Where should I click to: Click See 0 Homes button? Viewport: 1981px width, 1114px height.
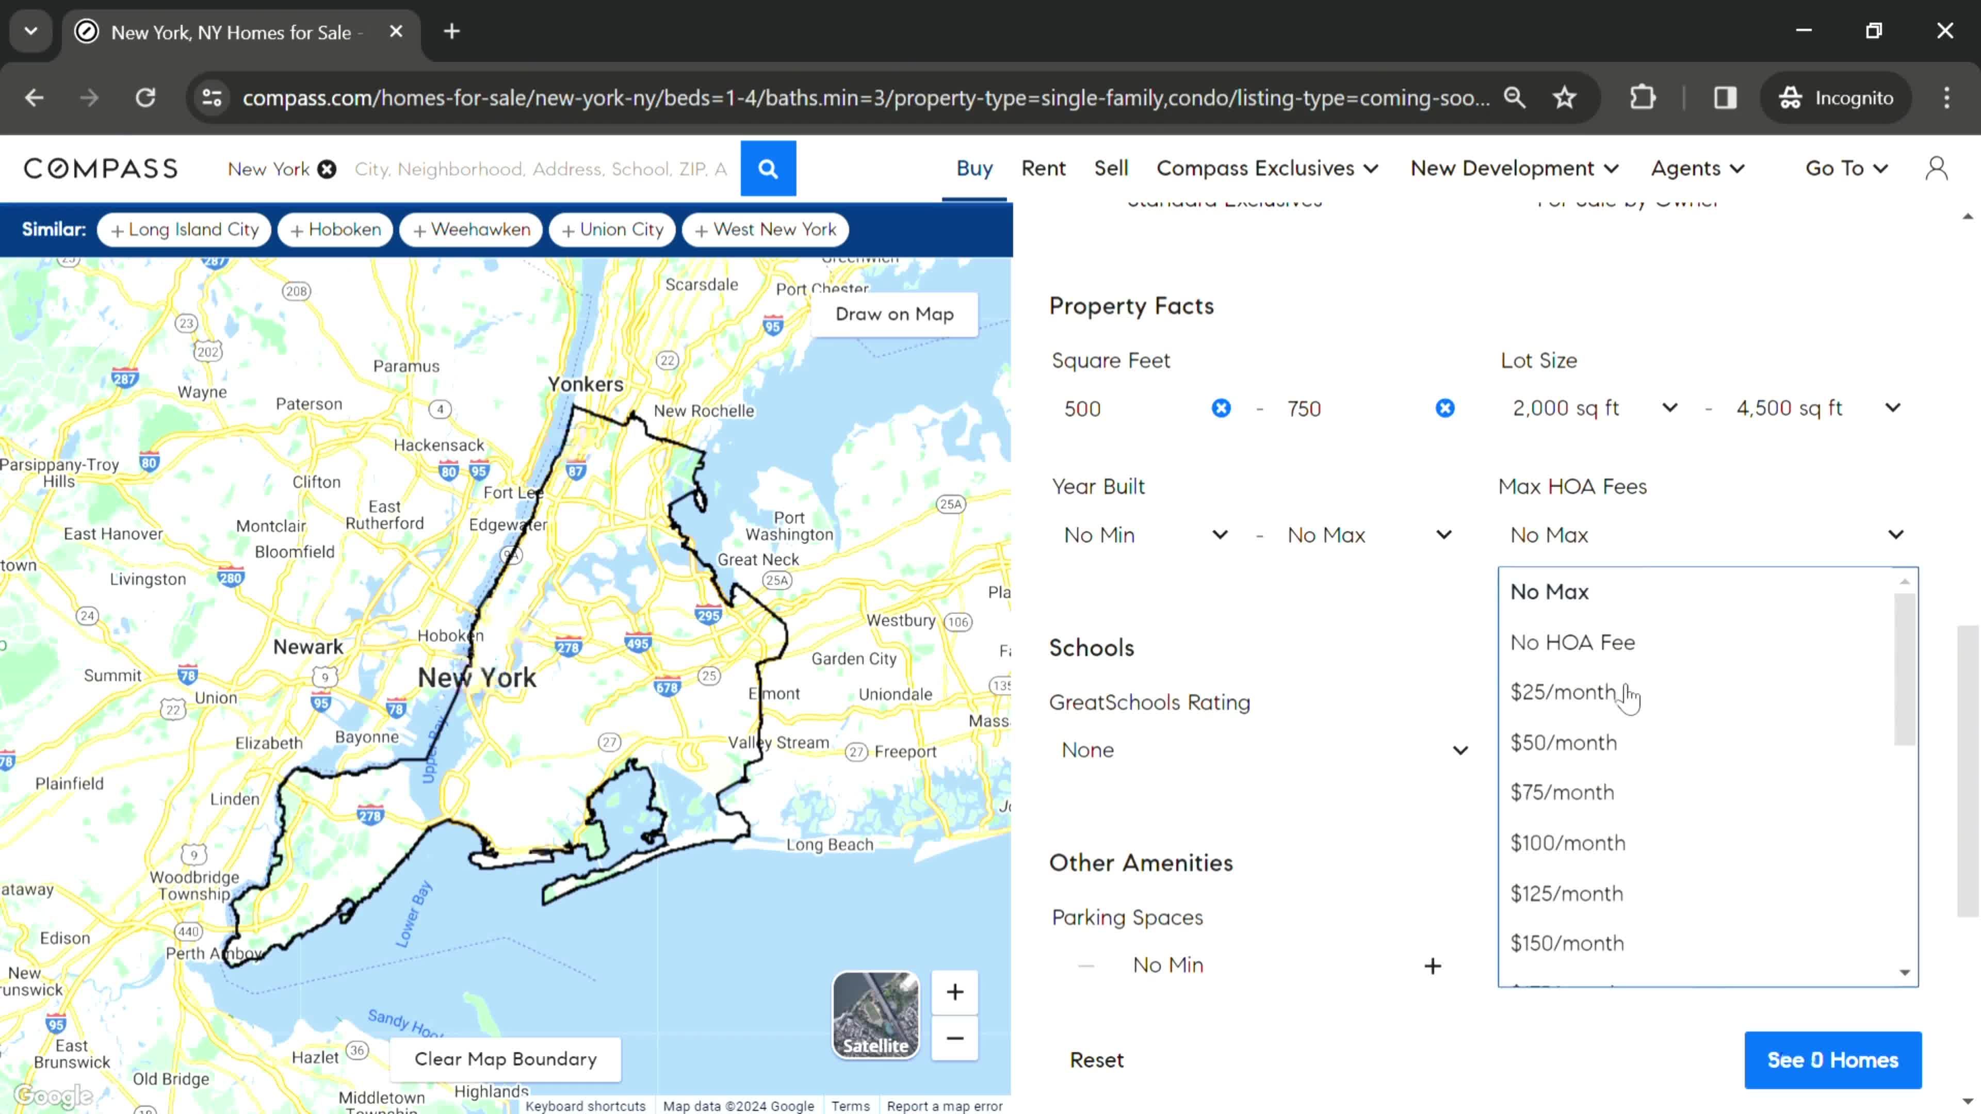1832,1060
